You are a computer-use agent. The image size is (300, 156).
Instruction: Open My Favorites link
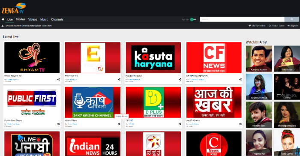pos(257,26)
